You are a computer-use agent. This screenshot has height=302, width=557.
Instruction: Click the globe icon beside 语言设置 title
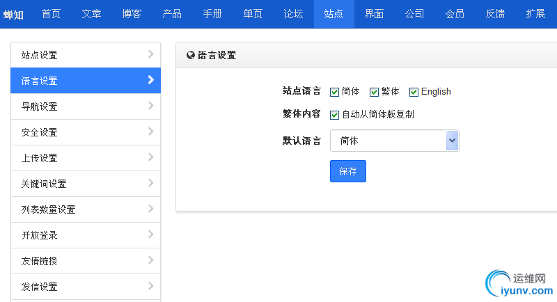(x=191, y=55)
